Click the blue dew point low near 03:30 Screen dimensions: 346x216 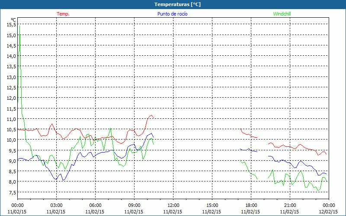pyautogui.click(x=63, y=180)
